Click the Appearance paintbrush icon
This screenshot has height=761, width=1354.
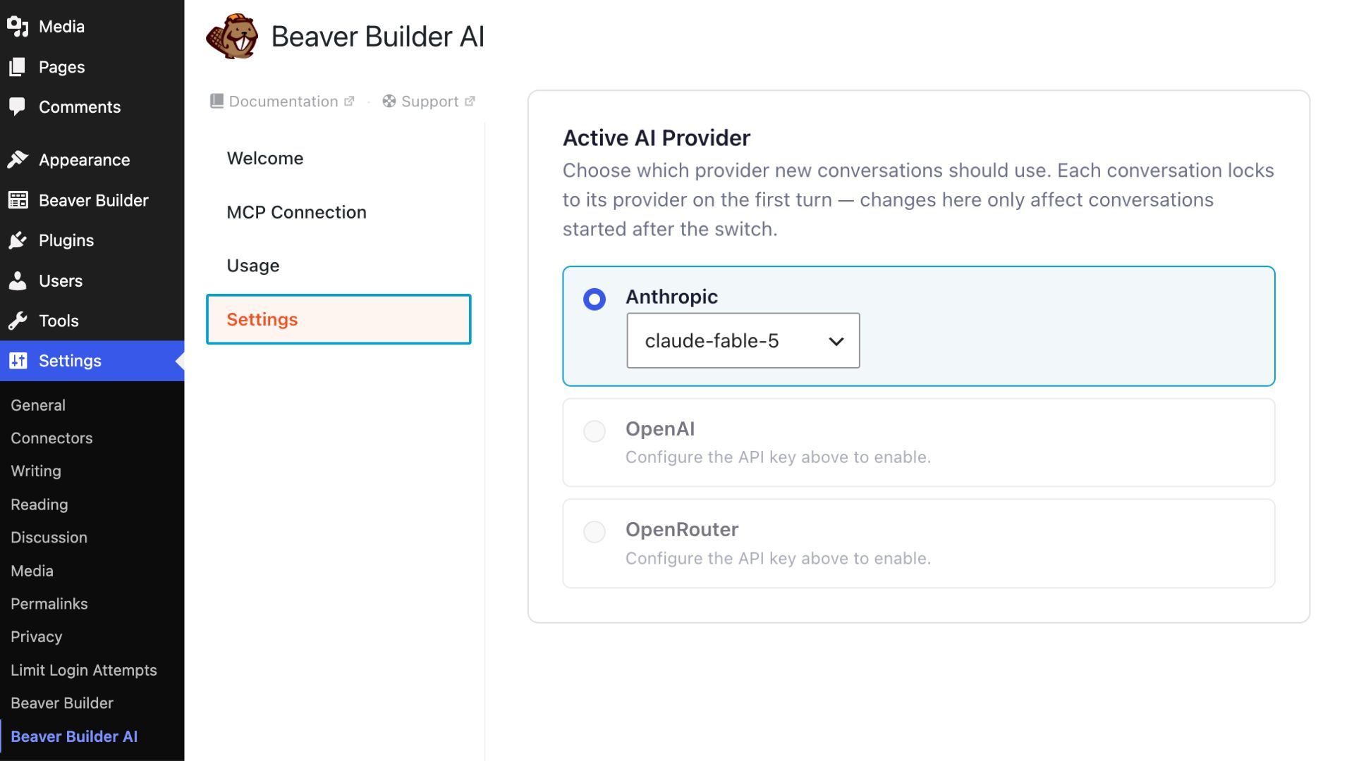(x=18, y=160)
